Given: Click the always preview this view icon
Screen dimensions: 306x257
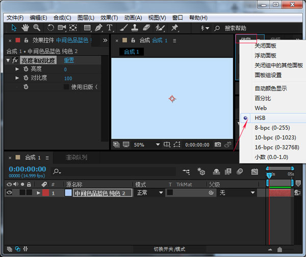Looking at the screenshot, I should [116, 144].
